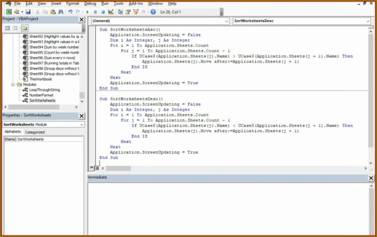Click code horizontal scroll right arrow
Image resolution: width=377 pixels, height=237 pixels.
click(366, 168)
